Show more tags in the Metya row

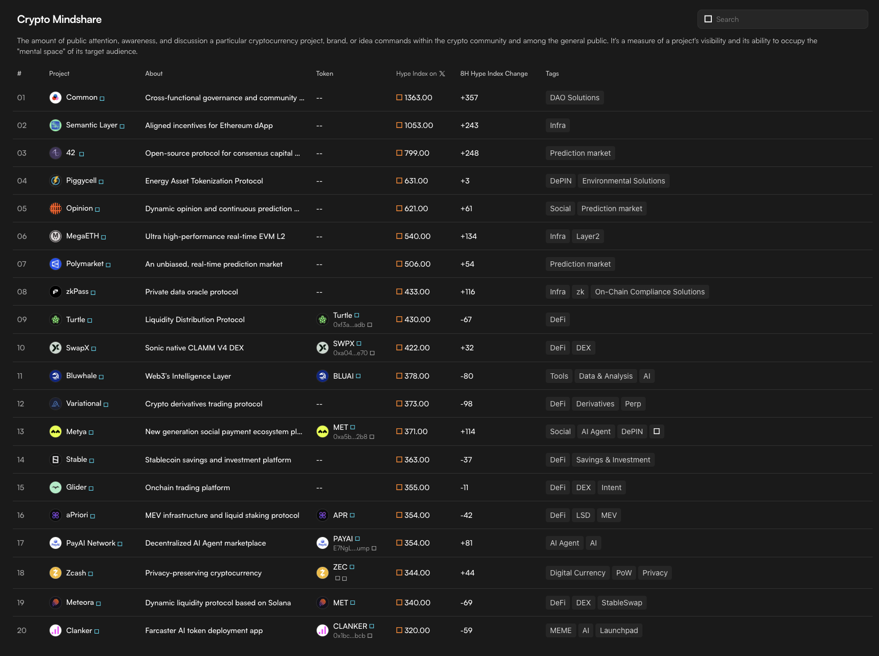pyautogui.click(x=657, y=431)
